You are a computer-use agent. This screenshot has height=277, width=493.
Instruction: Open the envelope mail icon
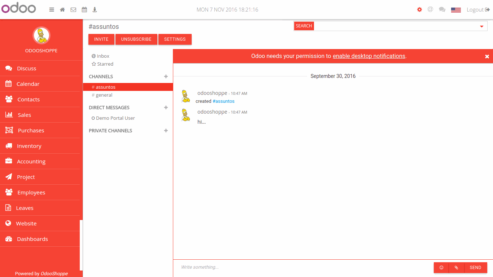[73, 10]
